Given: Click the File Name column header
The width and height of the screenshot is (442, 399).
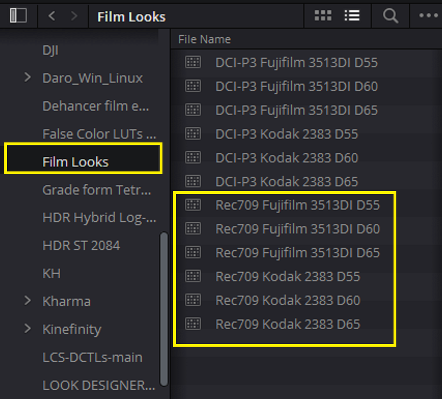Looking at the screenshot, I should 204,39.
